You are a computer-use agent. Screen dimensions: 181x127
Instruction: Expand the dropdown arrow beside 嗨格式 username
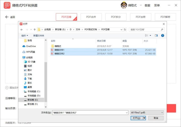coord(141,5)
